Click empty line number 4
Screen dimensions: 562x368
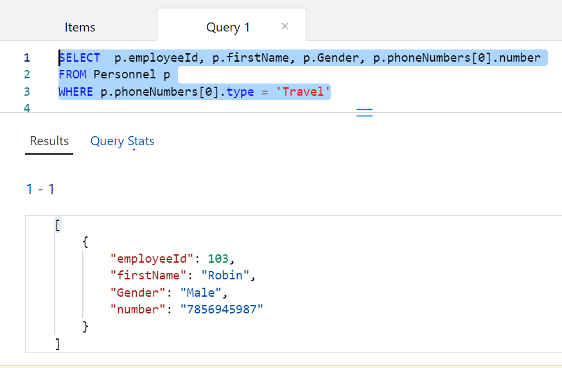coord(27,109)
